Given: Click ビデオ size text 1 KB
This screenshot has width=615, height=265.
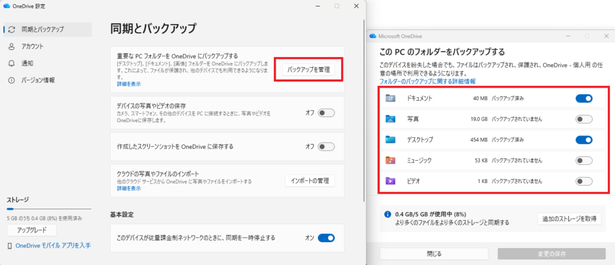Looking at the screenshot, I should [482, 181].
